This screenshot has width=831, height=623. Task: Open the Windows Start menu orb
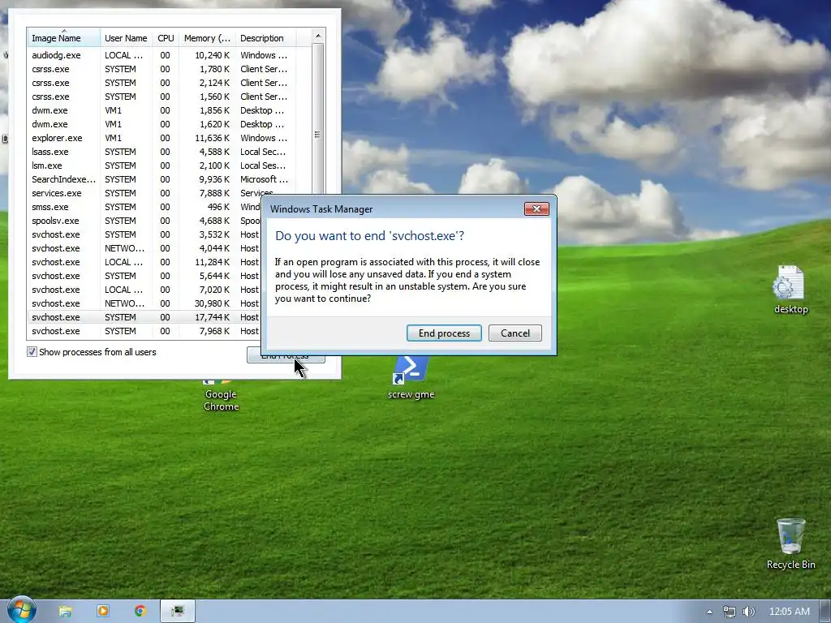tap(22, 611)
